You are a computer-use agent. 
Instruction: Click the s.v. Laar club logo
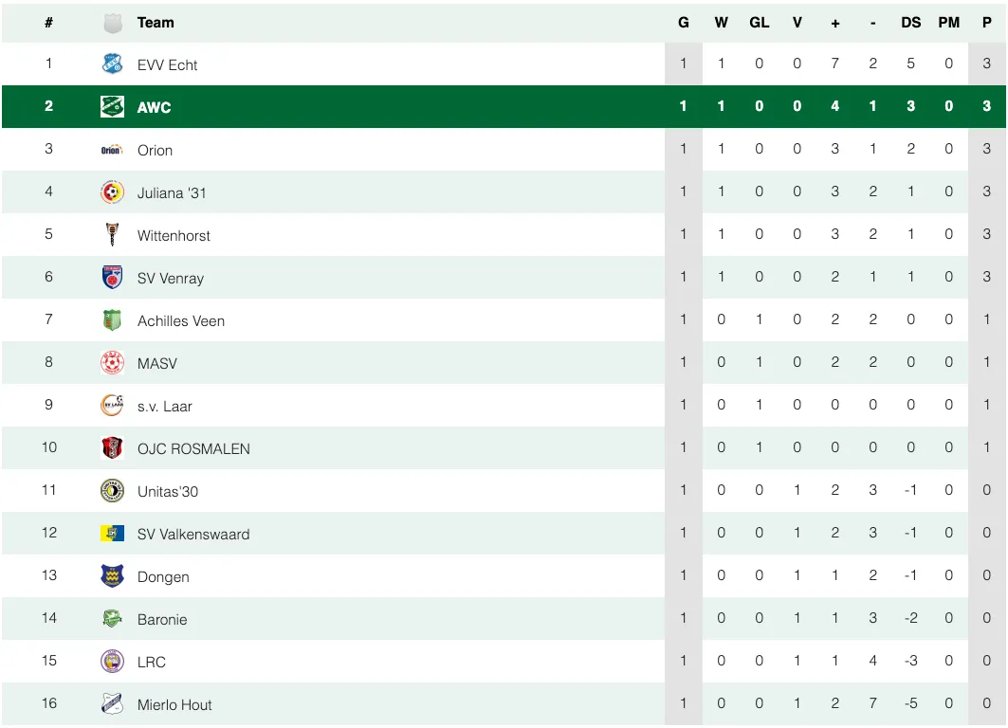[x=112, y=406]
